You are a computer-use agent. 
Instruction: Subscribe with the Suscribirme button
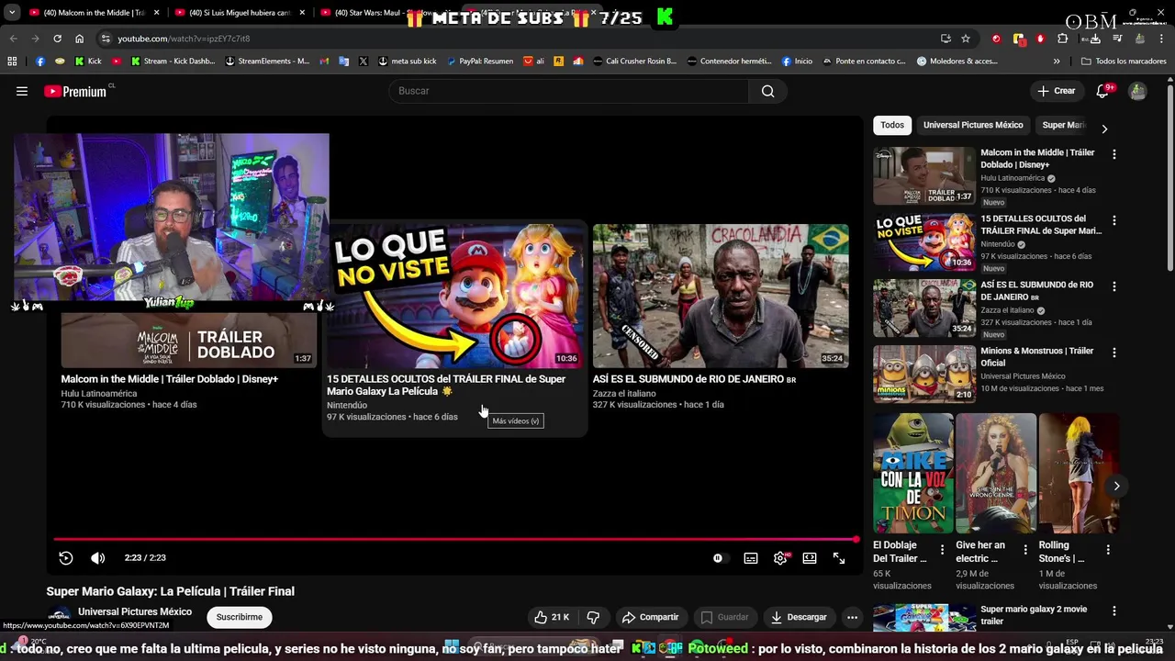point(240,617)
